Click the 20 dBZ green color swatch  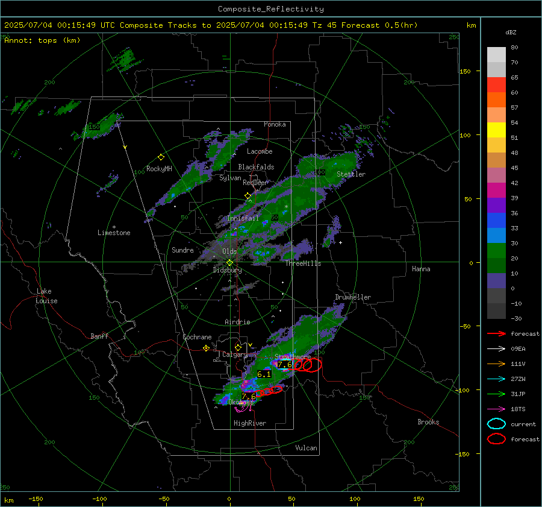(496, 251)
